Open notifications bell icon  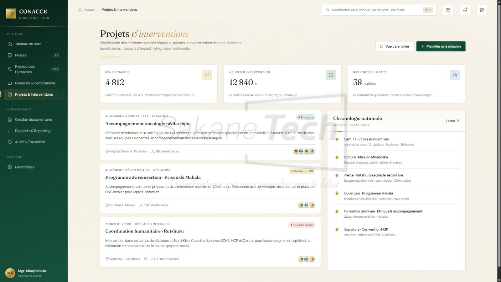[x=465, y=10]
